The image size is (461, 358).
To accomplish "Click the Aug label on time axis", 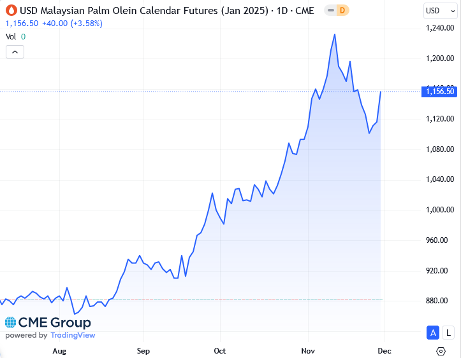I will (59, 350).
